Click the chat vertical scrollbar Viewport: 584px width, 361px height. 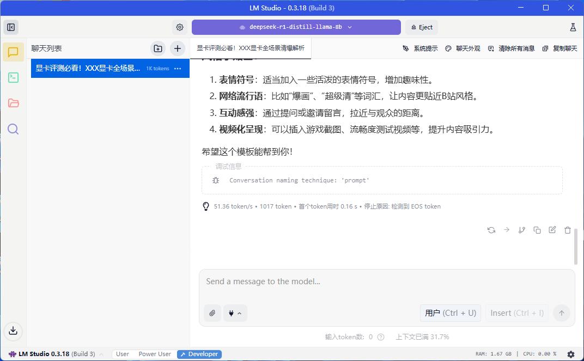point(576,246)
